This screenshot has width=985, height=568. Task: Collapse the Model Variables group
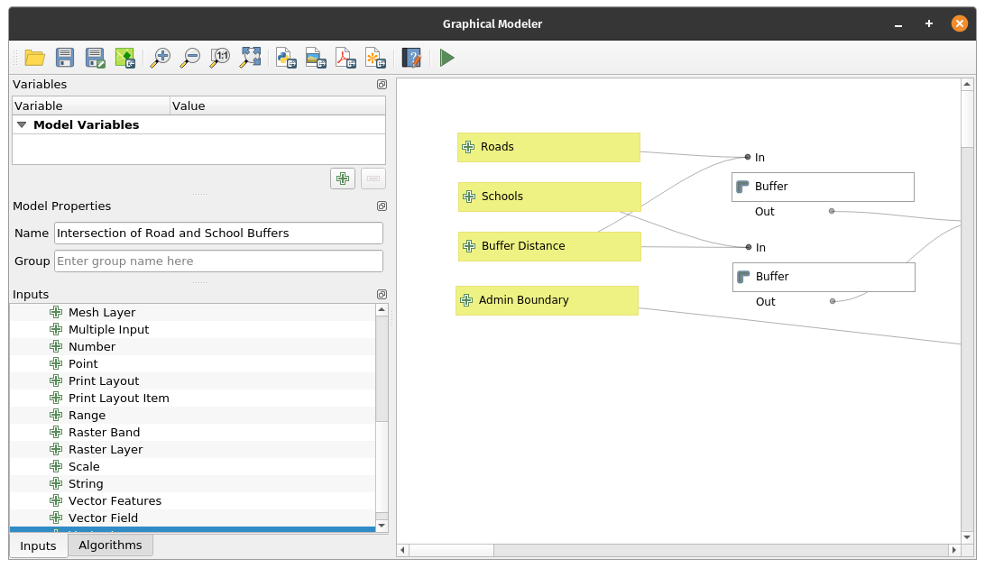point(22,125)
